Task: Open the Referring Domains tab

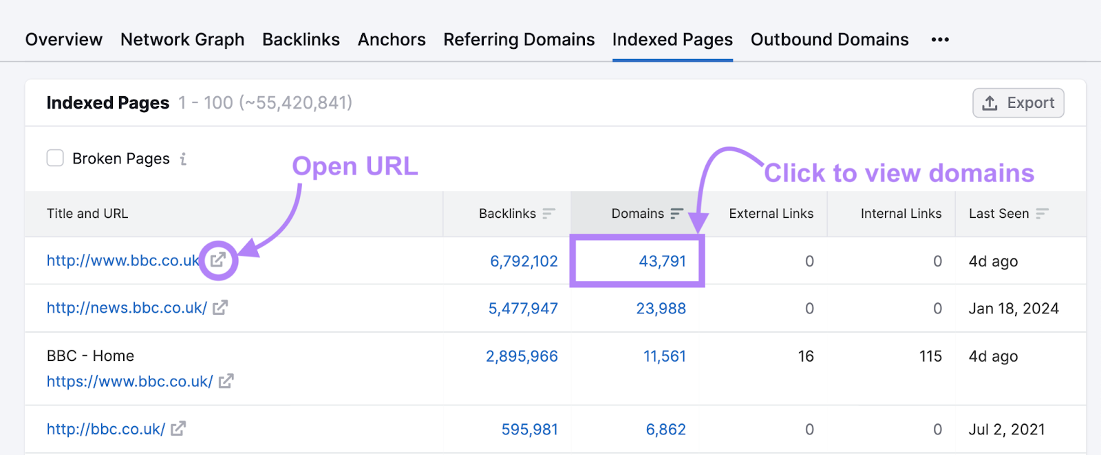Action: coord(519,40)
